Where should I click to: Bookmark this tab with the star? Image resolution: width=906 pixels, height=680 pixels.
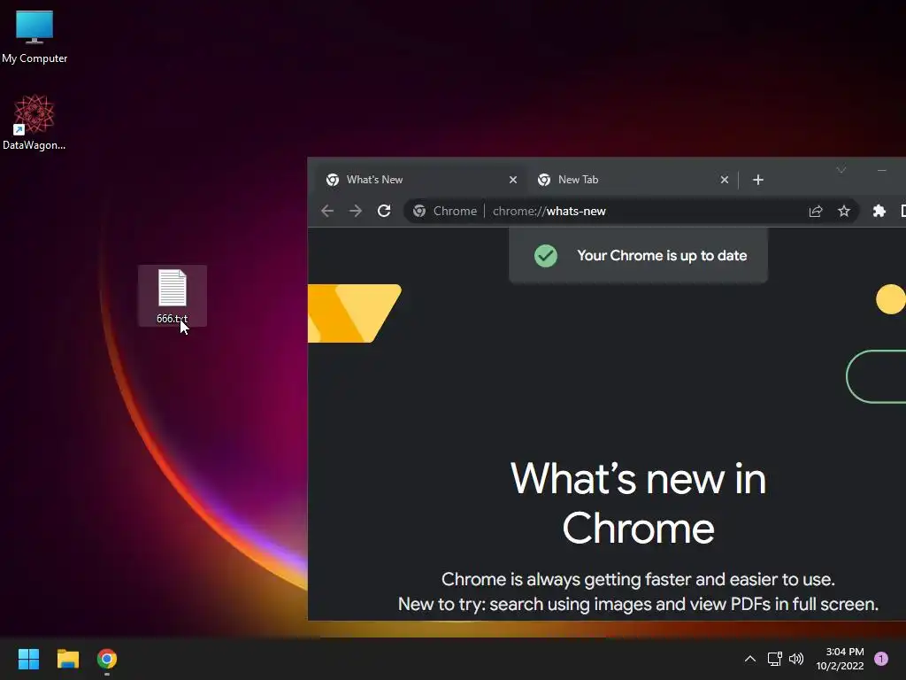click(x=843, y=211)
